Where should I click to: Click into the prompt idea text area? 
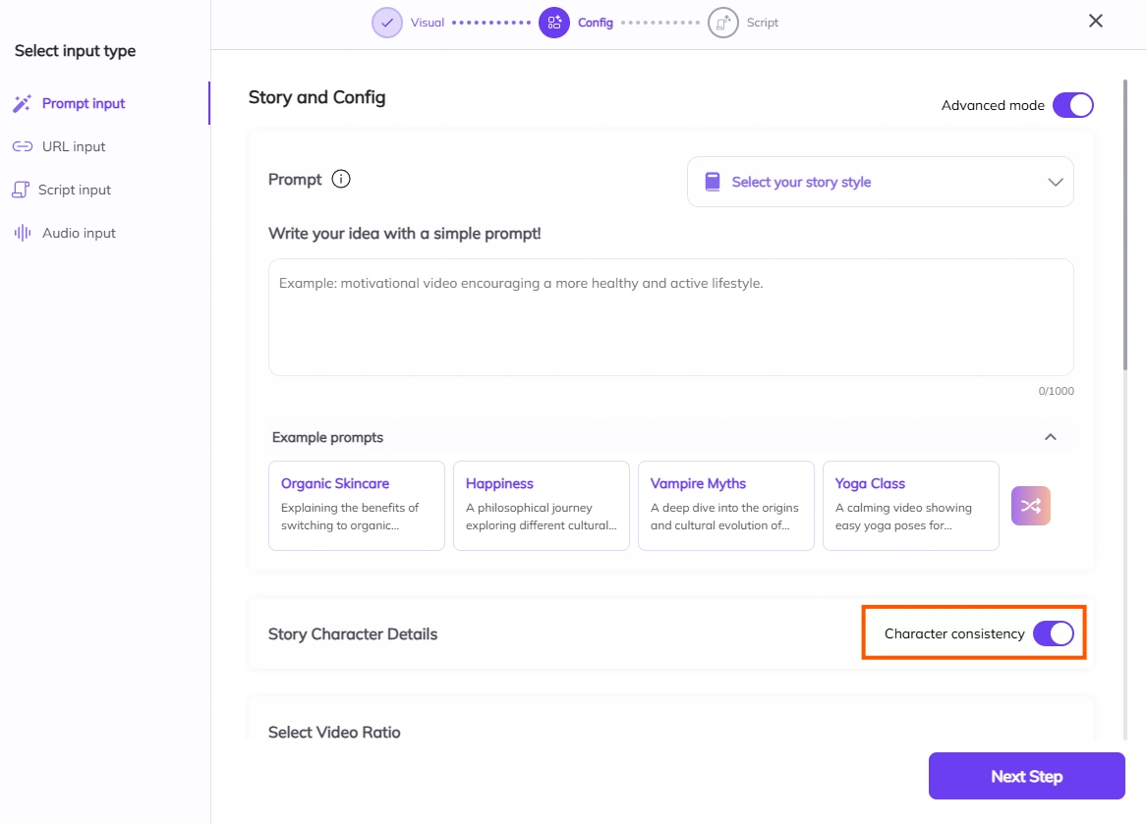coord(671,317)
